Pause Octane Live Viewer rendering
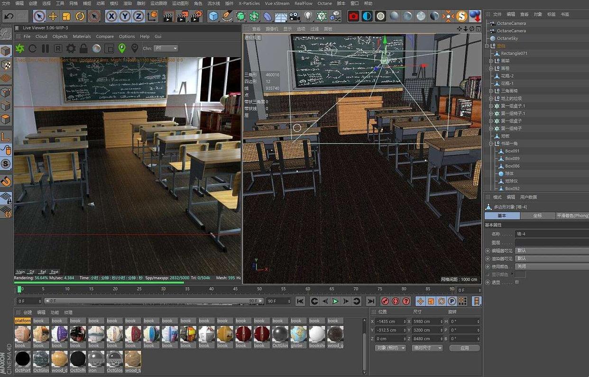Viewport: 589px width, 377px height. (x=46, y=48)
